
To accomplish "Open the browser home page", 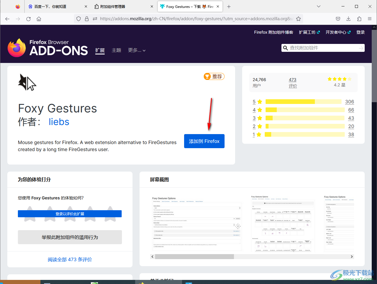I will pyautogui.click(x=39, y=19).
